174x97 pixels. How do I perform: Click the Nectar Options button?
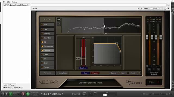[x=113, y=73]
